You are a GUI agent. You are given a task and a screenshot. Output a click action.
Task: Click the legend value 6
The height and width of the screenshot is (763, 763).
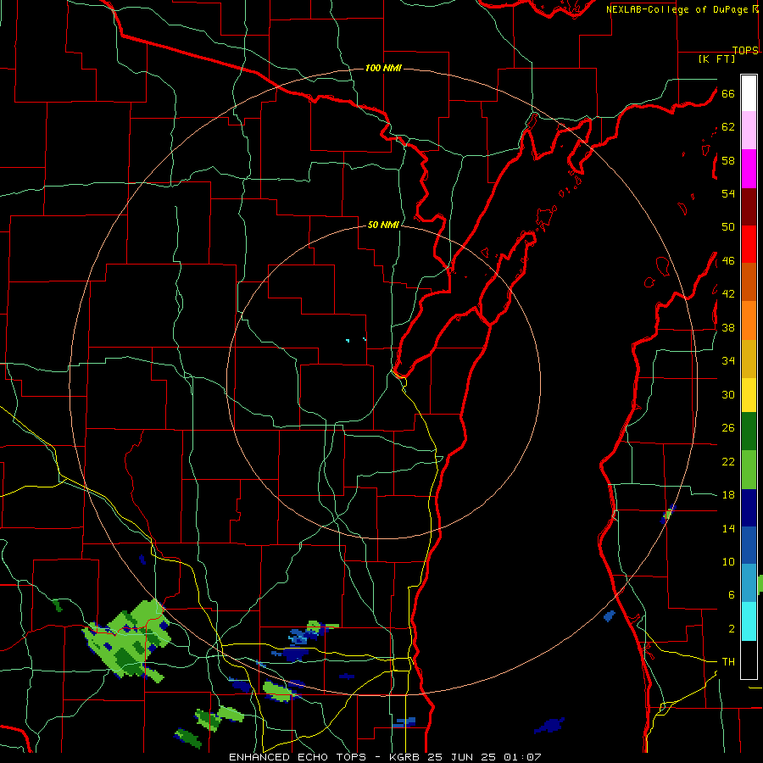732,595
